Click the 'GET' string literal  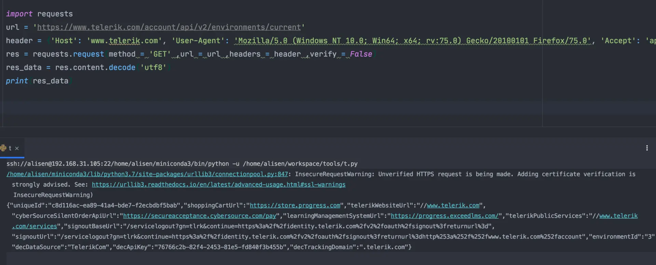click(160, 54)
